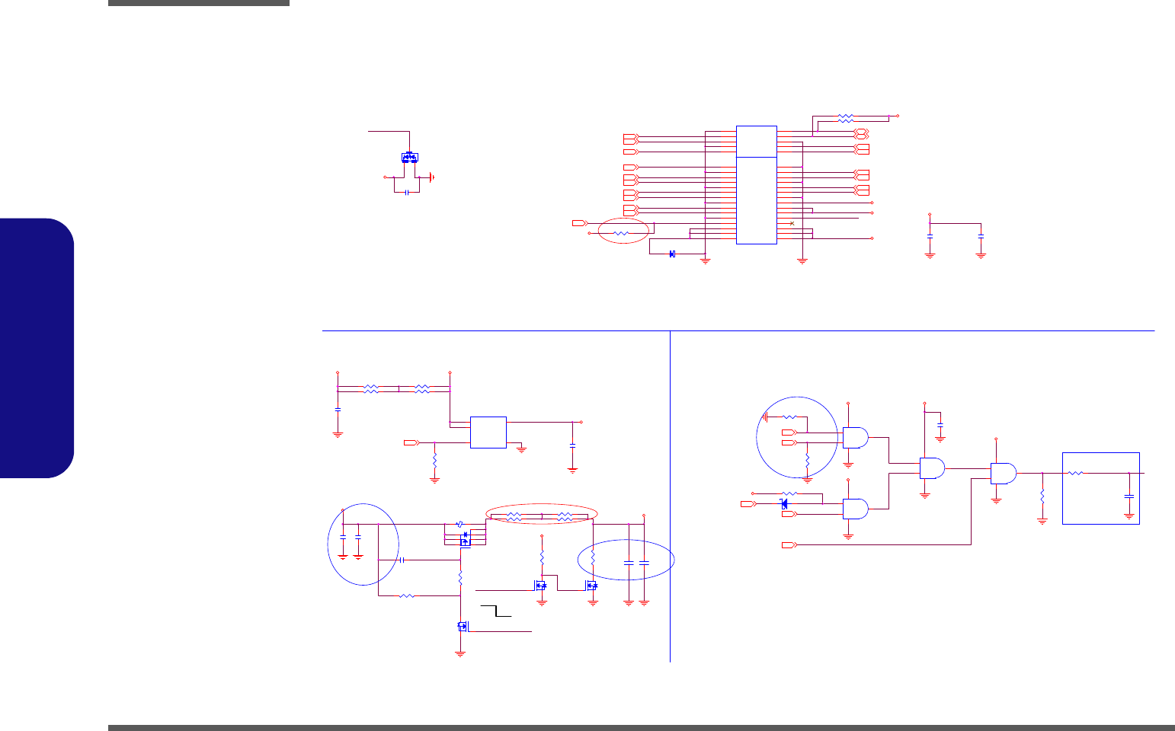Select the small diode symbol below the large IC
This screenshot has height=731, width=1175.
tap(672, 254)
